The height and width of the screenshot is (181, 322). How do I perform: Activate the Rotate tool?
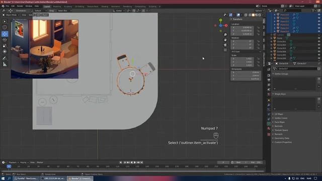click(5, 40)
